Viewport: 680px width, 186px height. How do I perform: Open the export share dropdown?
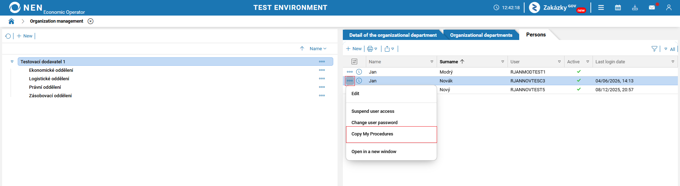pos(389,49)
